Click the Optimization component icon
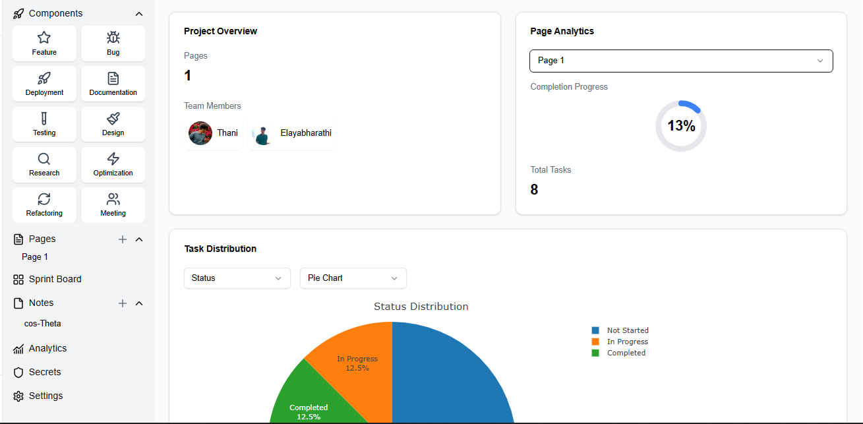 (113, 159)
